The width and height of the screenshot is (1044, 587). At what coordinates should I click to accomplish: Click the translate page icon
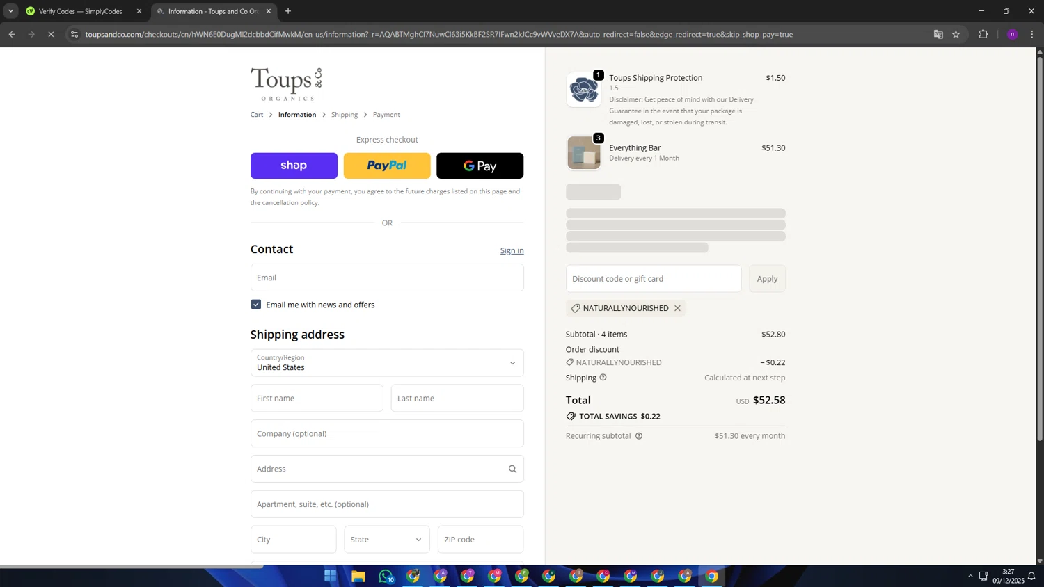pos(938,34)
